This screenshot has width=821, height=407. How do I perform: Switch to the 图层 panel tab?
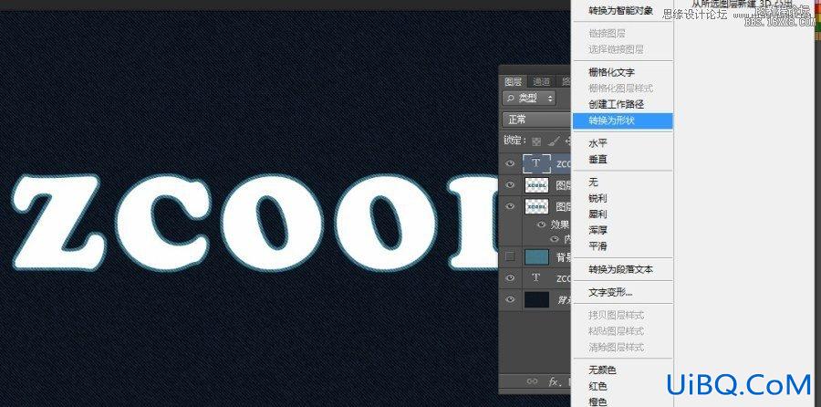click(513, 82)
